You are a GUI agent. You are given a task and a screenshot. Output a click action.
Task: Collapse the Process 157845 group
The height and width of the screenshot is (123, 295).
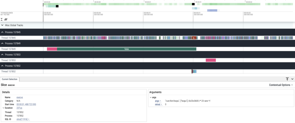[x=2, y=32]
